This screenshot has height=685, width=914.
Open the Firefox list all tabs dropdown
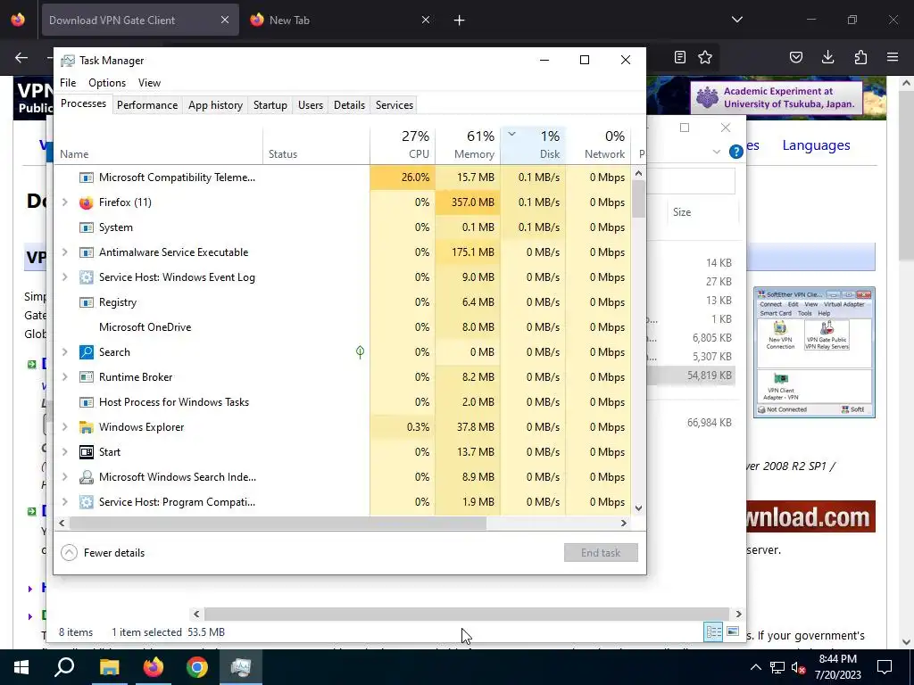click(x=736, y=20)
